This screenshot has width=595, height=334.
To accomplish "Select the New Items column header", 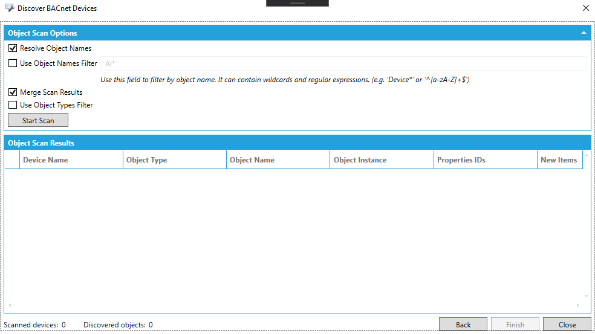I will [x=559, y=160].
